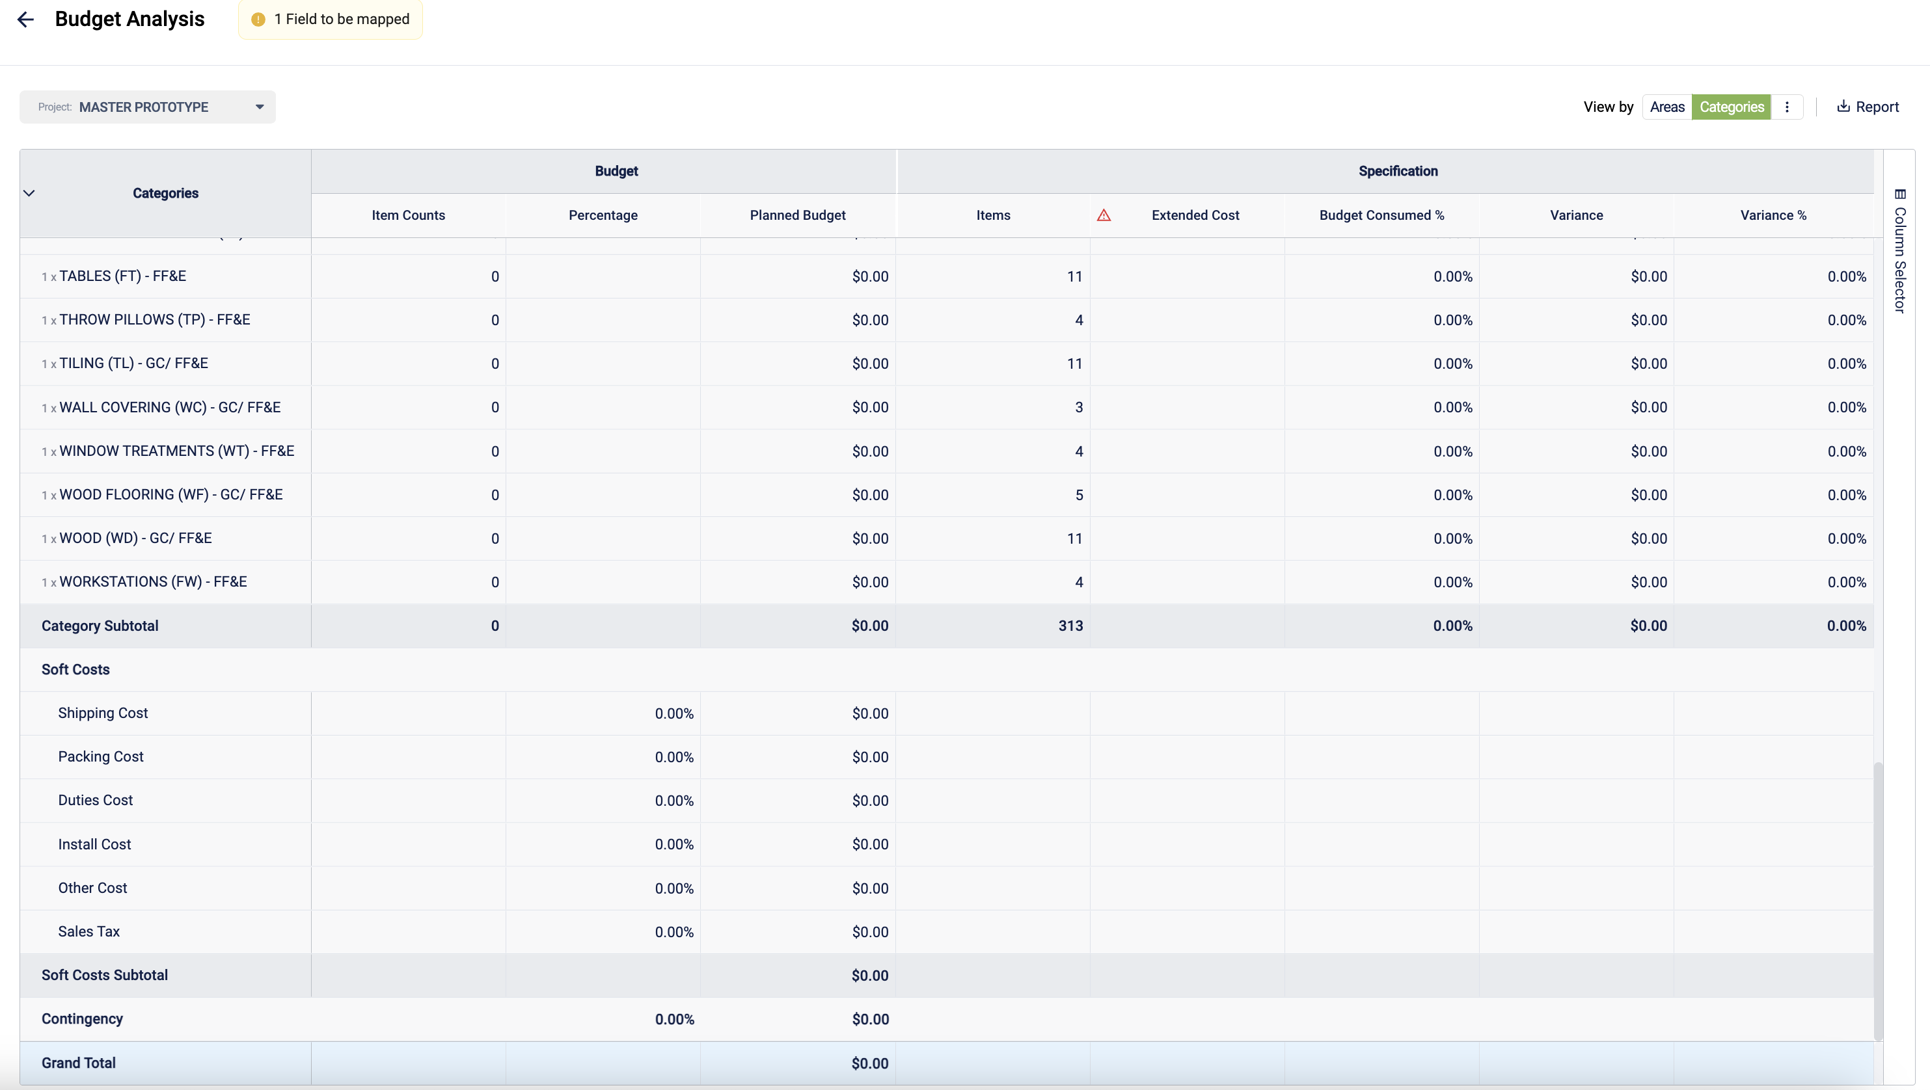Open the three-dot view options menu
Screen dimensions: 1930x1090
[x=1787, y=107]
